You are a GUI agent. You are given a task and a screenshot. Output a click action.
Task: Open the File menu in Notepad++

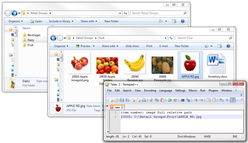point(109,90)
